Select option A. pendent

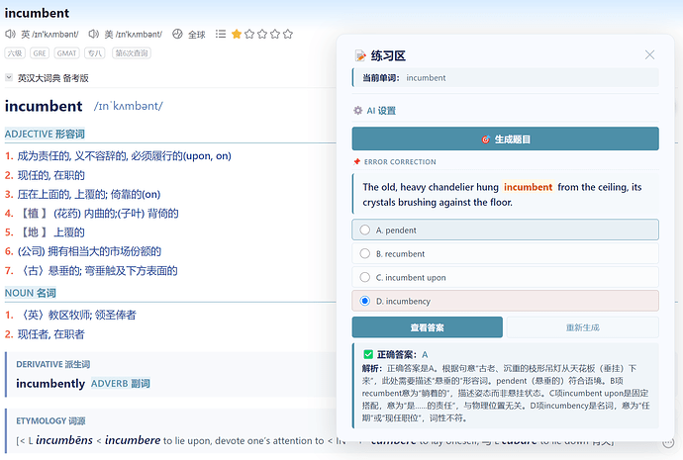(x=505, y=230)
